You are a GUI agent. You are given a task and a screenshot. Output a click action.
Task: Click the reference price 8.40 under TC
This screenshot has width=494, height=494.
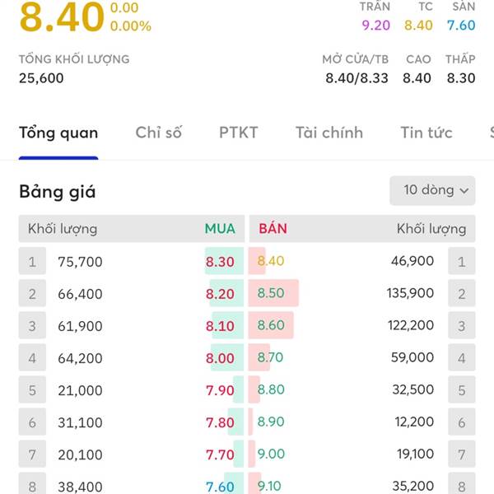[418, 26]
